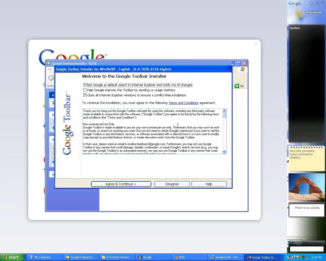Switch to Extraction Wizard taskbar item
This screenshot has width=326, height=261.
(x=117, y=257)
